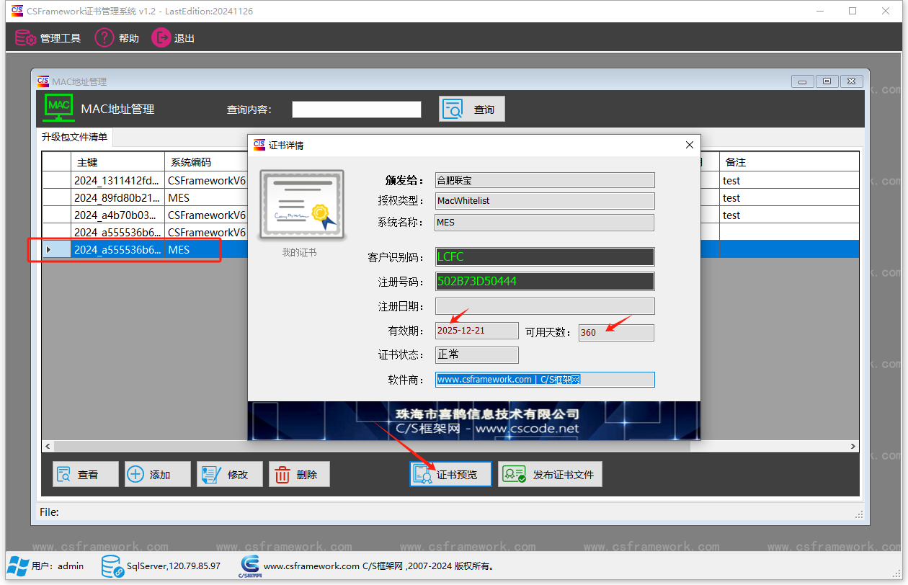The image size is (908, 585).
Task: Click the 修改 button
Action: (230, 474)
